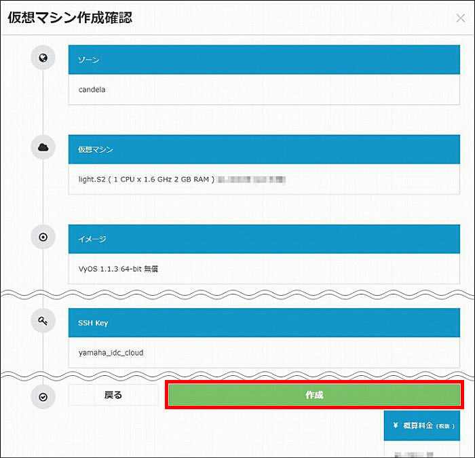Click the VyOS 1.1.3 64-bit image text
The image size is (475, 458).
click(118, 269)
